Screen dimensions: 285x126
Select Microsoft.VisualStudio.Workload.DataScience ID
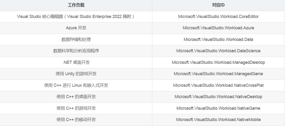click(x=218, y=51)
